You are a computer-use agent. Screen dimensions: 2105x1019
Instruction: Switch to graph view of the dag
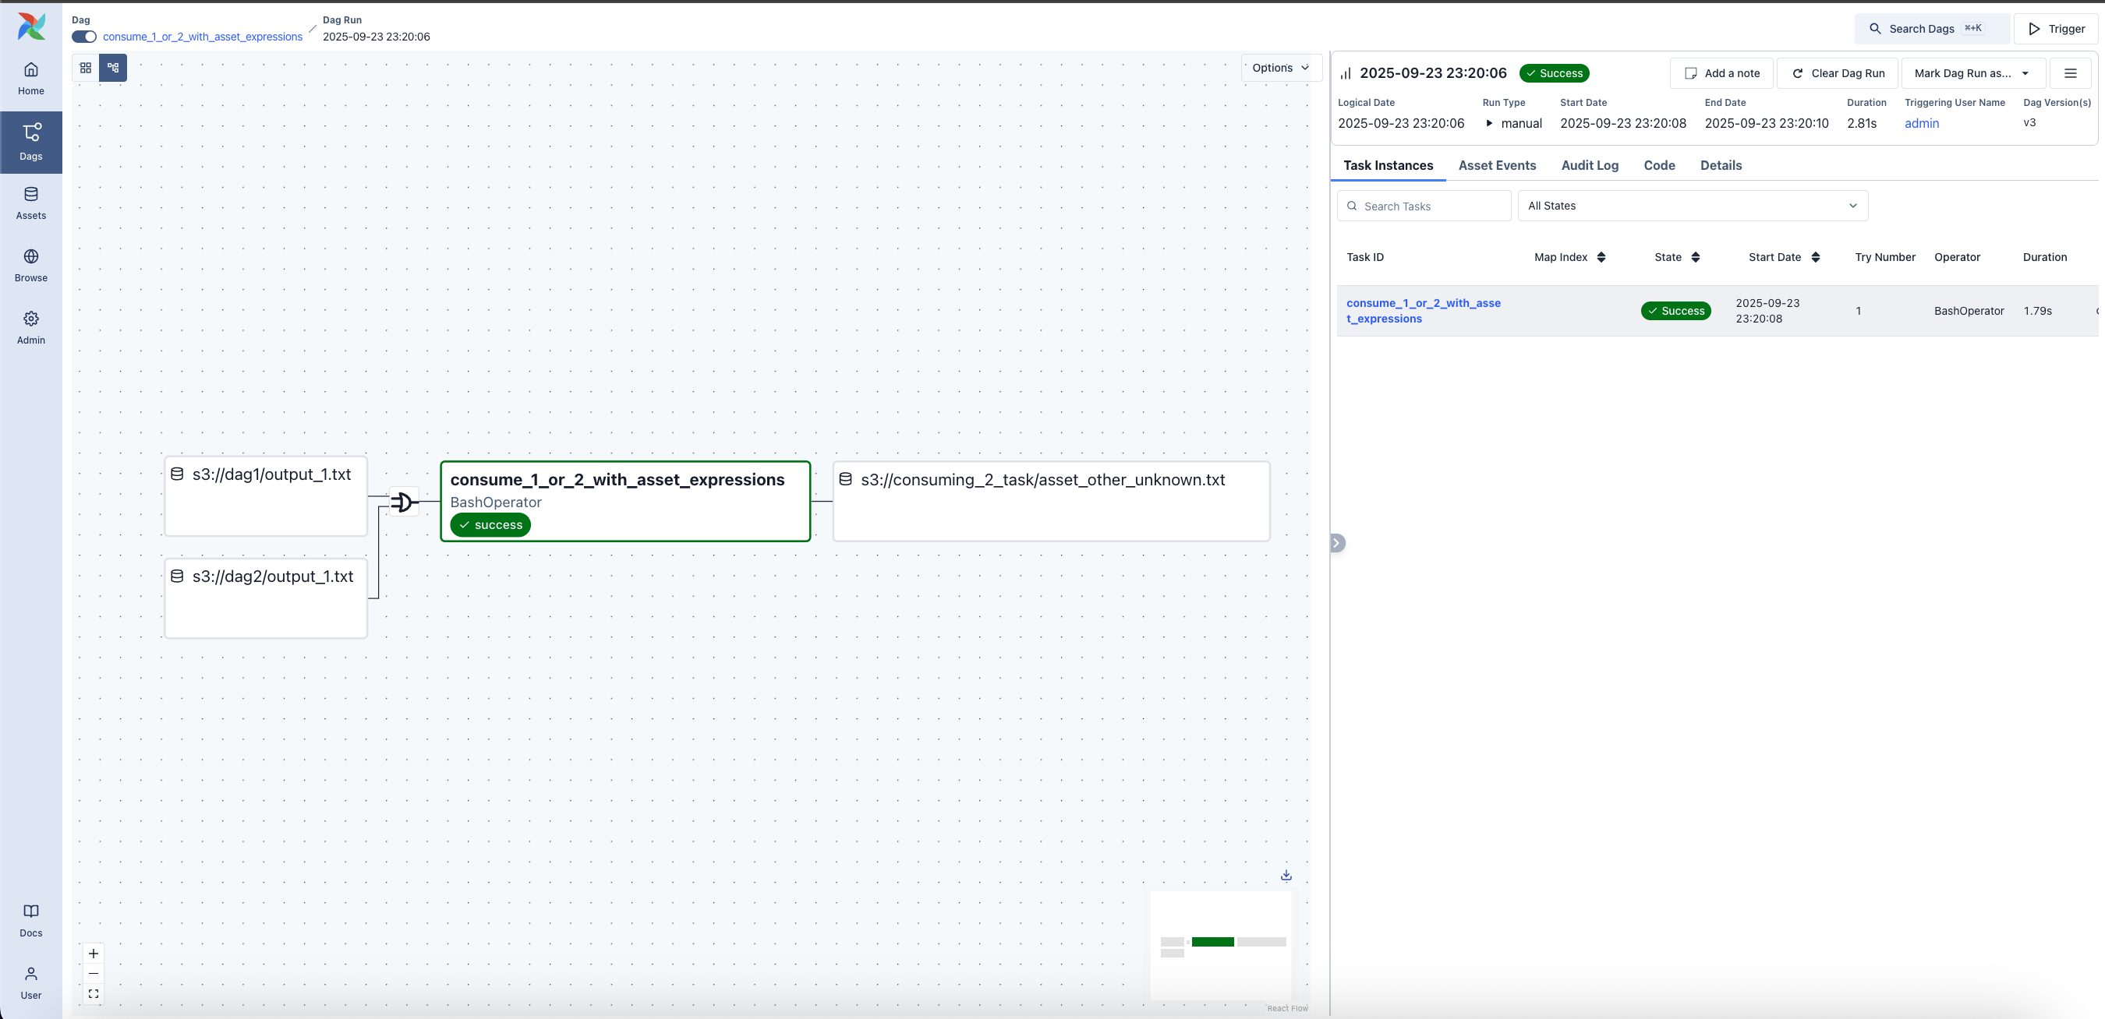pos(114,68)
